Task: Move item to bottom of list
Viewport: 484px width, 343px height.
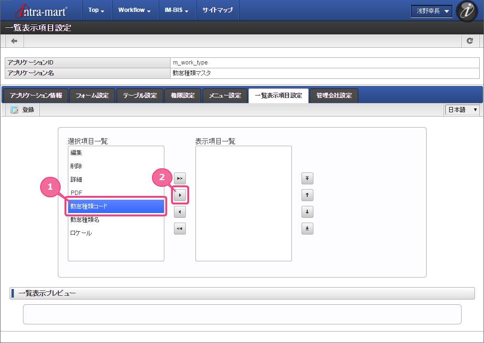Action: click(x=307, y=229)
